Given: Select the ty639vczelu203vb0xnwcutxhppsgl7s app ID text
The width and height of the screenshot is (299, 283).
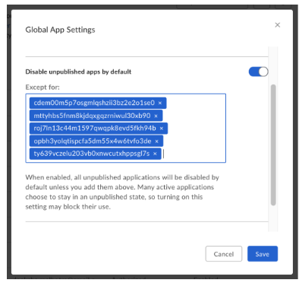Looking at the screenshot, I should click(x=92, y=154).
